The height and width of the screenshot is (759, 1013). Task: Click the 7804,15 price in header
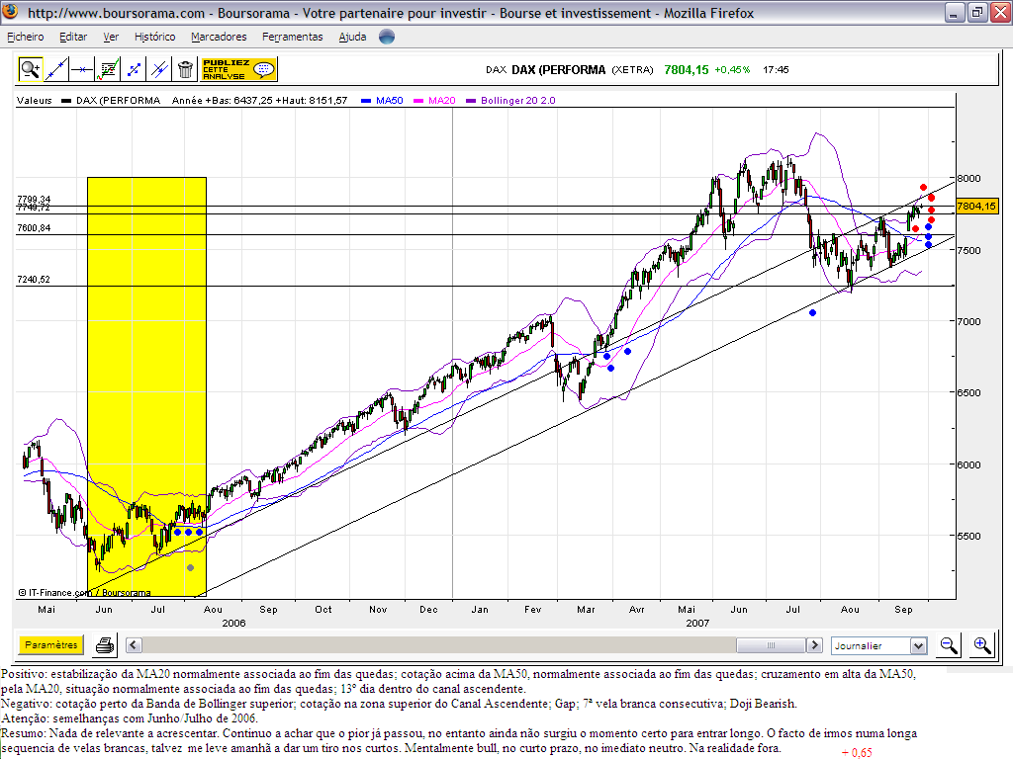(x=687, y=70)
